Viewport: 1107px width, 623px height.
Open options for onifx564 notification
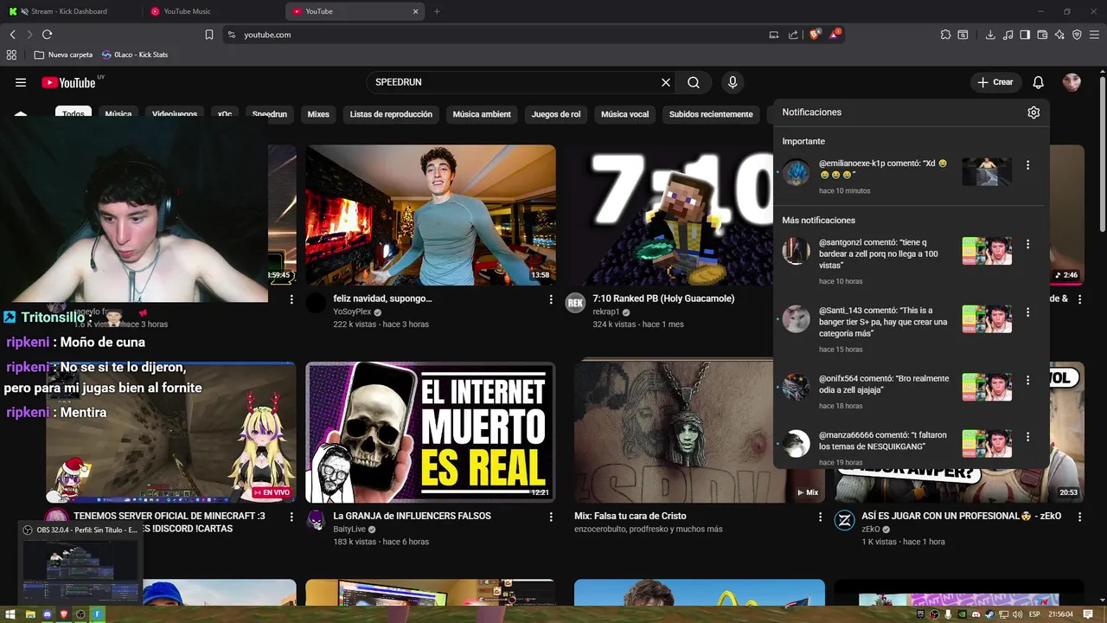click(1027, 380)
